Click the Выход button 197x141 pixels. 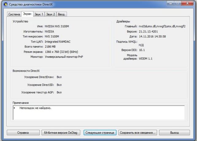pos(174,132)
